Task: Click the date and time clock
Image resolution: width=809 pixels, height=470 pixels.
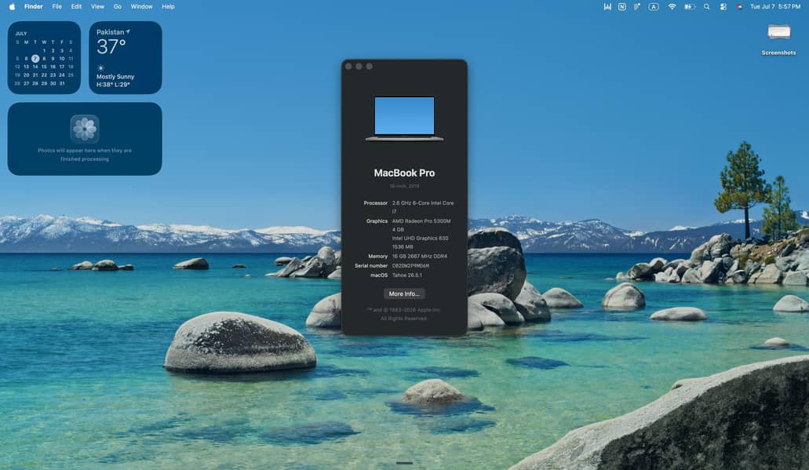Action: (x=775, y=7)
